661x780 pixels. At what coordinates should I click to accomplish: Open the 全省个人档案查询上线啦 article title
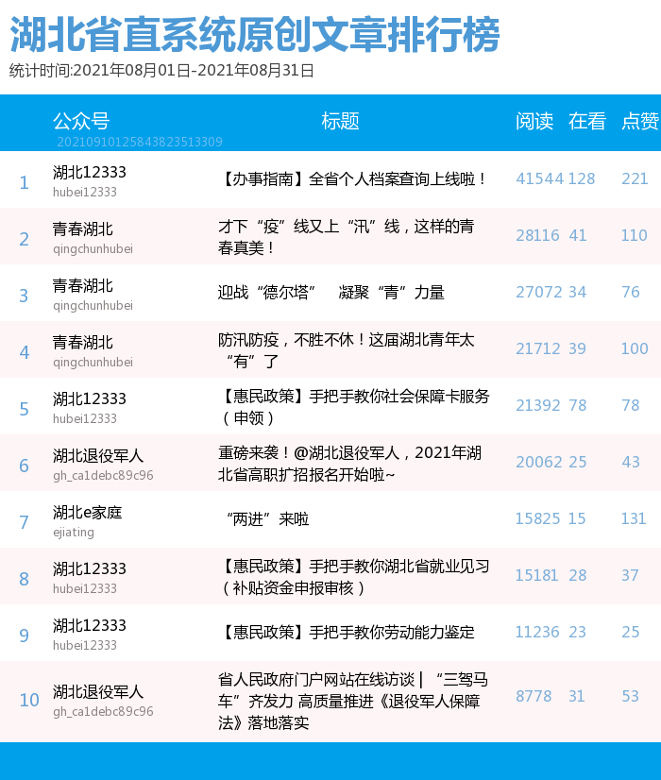click(353, 178)
